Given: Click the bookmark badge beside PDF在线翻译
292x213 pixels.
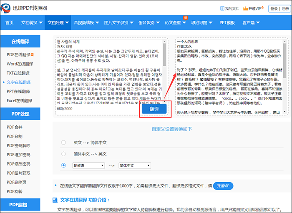Looking at the screenshot, I should [x=32, y=55].
